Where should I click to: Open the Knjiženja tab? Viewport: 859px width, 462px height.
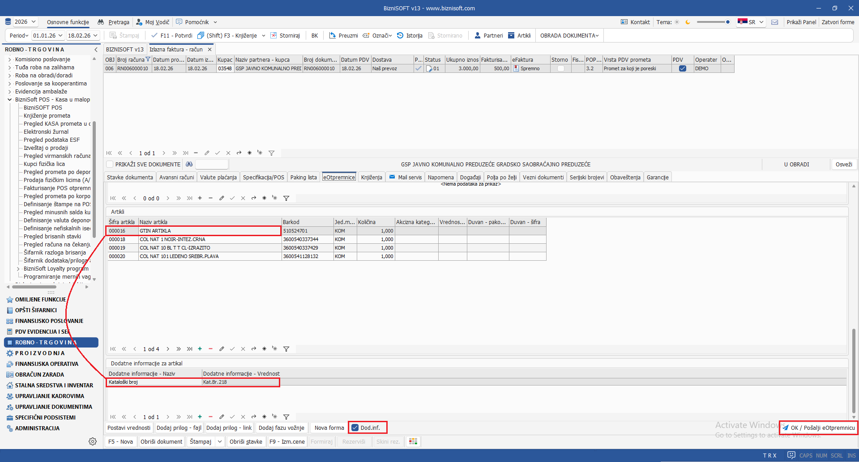371,177
